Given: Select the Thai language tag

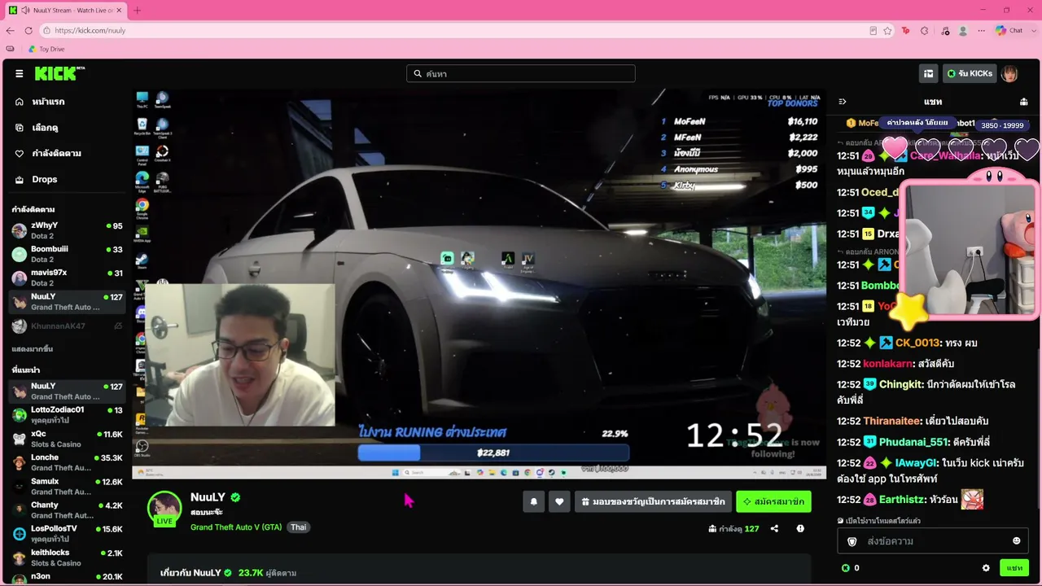Looking at the screenshot, I should click(x=299, y=527).
